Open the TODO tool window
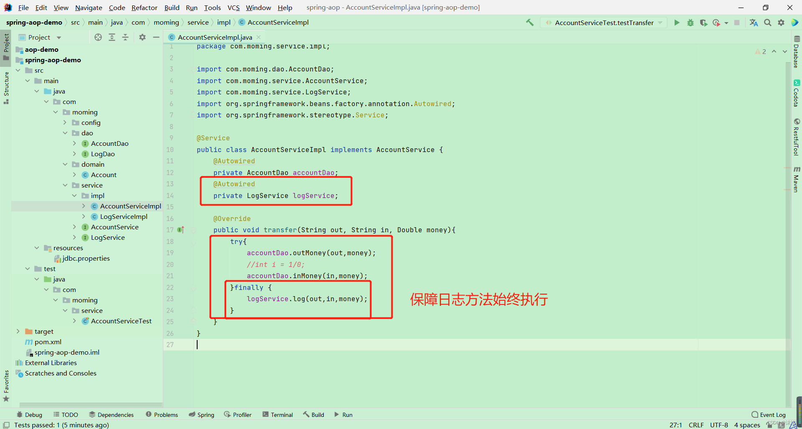 (66, 415)
